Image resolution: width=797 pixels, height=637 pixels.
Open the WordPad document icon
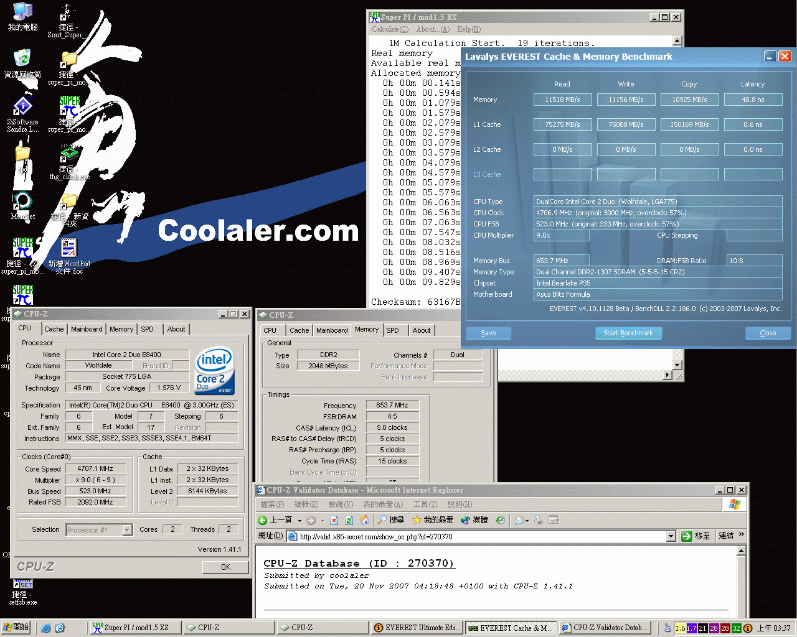(69, 256)
